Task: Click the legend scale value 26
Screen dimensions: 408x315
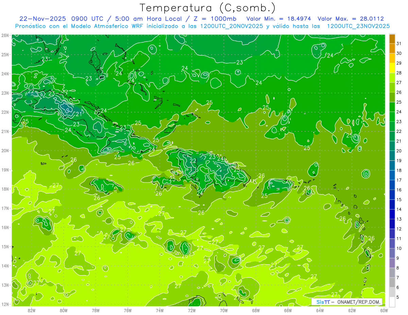Action: (x=399, y=92)
